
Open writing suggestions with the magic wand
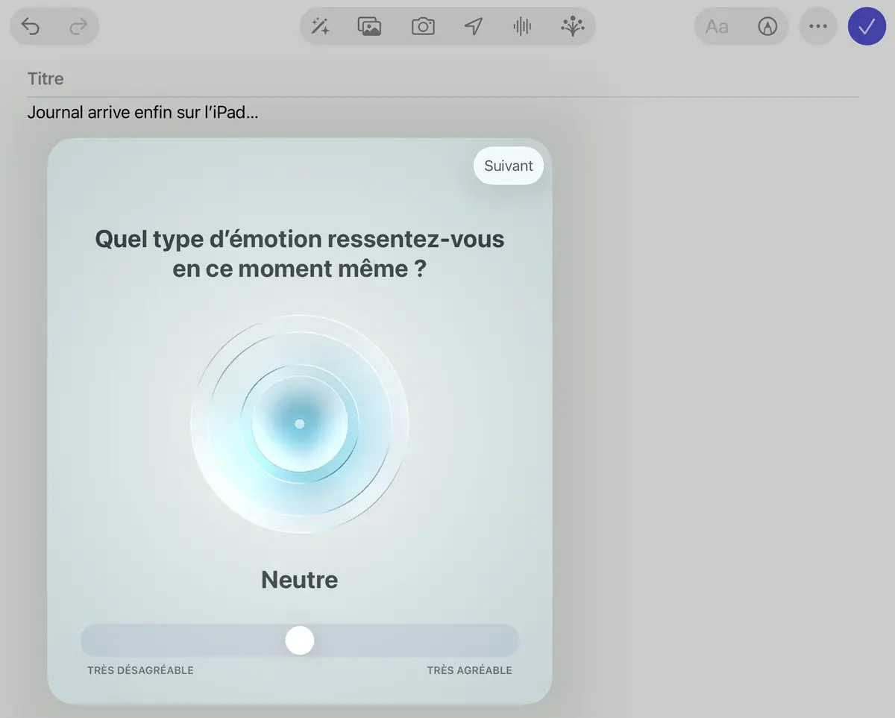[320, 26]
